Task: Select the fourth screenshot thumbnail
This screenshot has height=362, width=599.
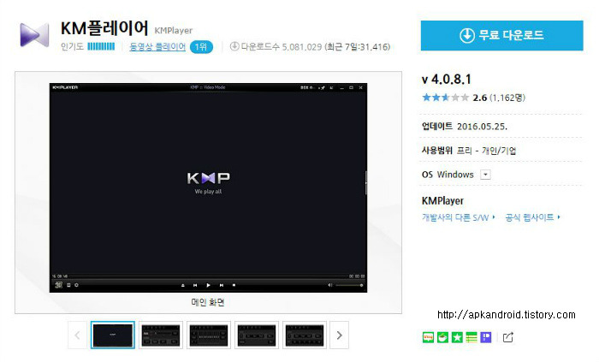Action: [x=257, y=335]
